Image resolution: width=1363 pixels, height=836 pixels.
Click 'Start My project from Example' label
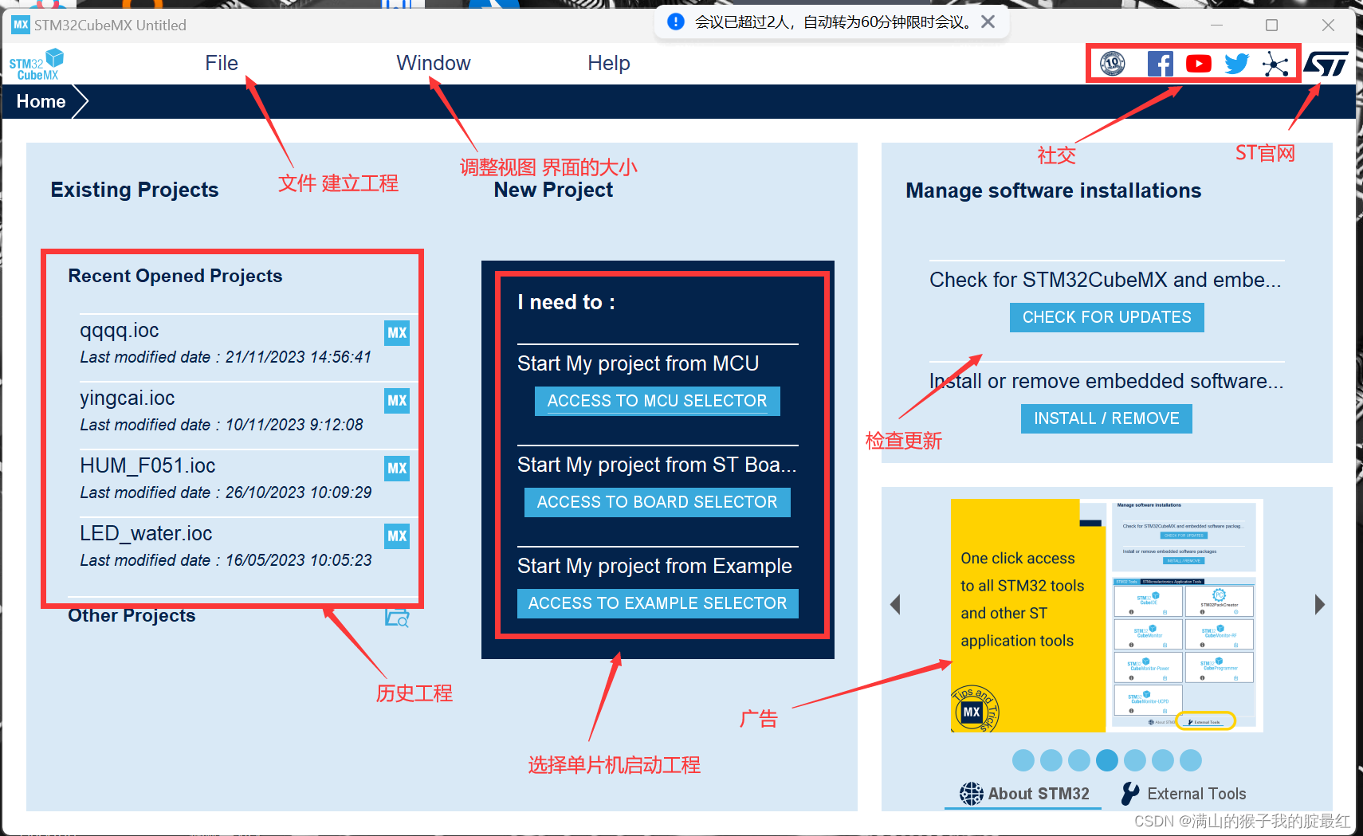pos(654,566)
